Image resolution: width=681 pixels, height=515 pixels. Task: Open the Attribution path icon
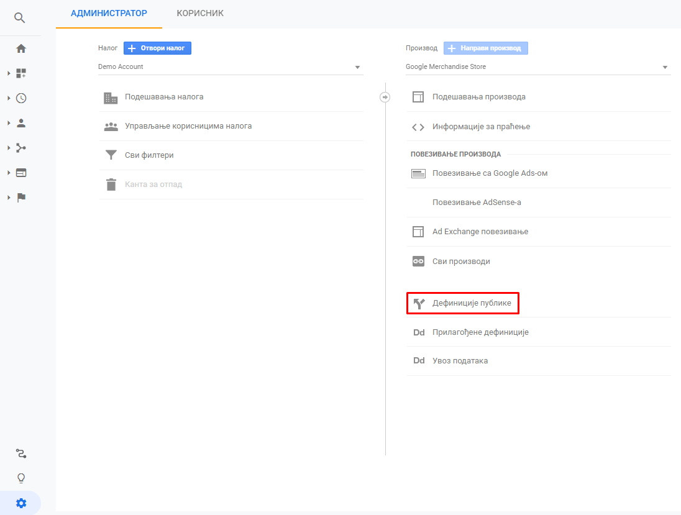(x=21, y=453)
